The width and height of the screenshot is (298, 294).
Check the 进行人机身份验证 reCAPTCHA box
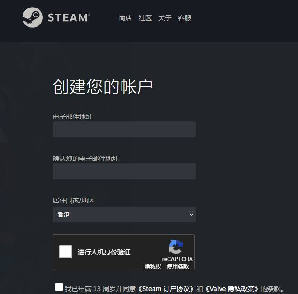66,252
